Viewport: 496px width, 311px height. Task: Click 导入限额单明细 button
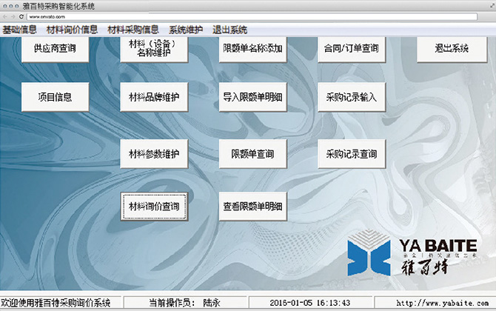(252, 96)
